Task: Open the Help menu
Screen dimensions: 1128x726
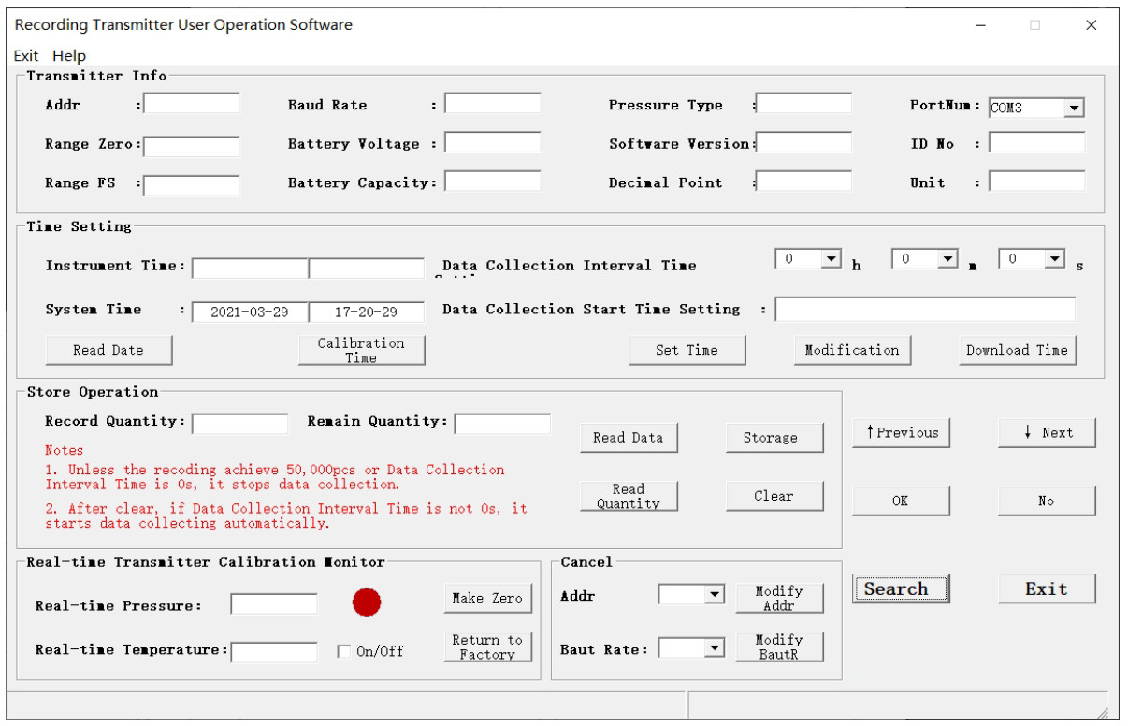Action: click(x=69, y=56)
